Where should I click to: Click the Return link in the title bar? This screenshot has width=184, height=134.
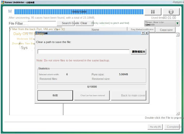tap(178, 2)
